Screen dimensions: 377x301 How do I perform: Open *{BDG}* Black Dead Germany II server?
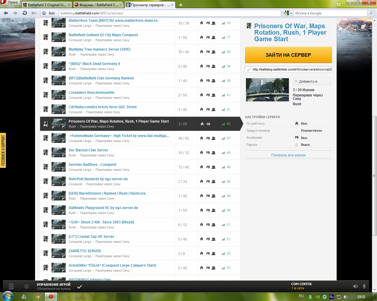click(x=94, y=64)
